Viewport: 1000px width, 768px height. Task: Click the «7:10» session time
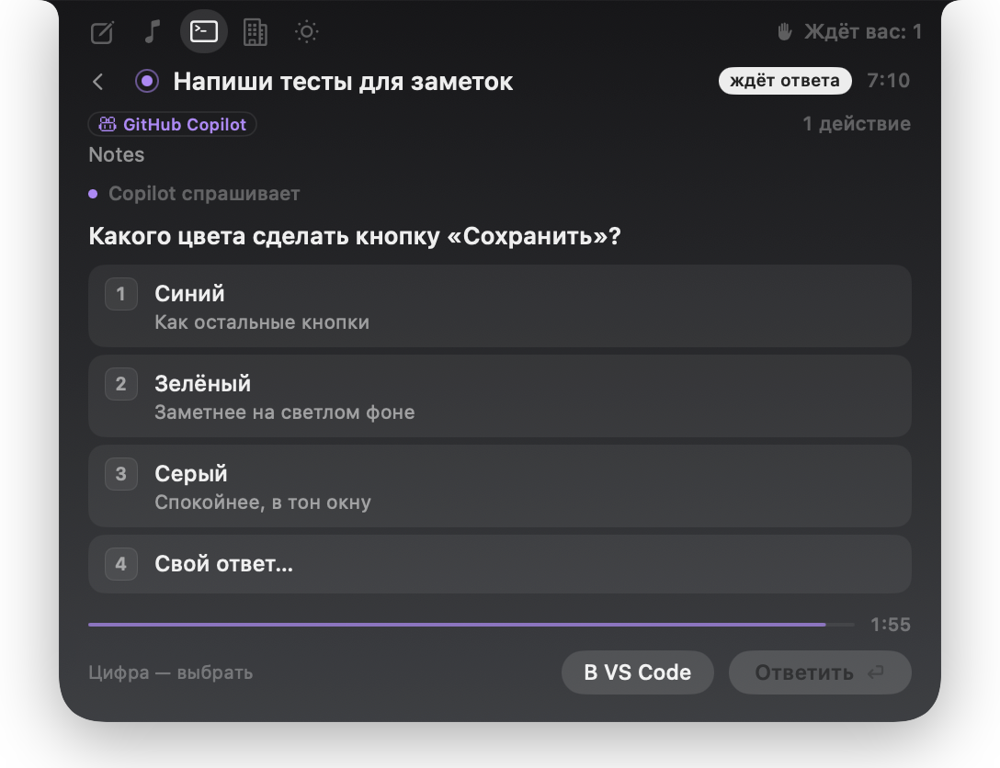tap(889, 81)
